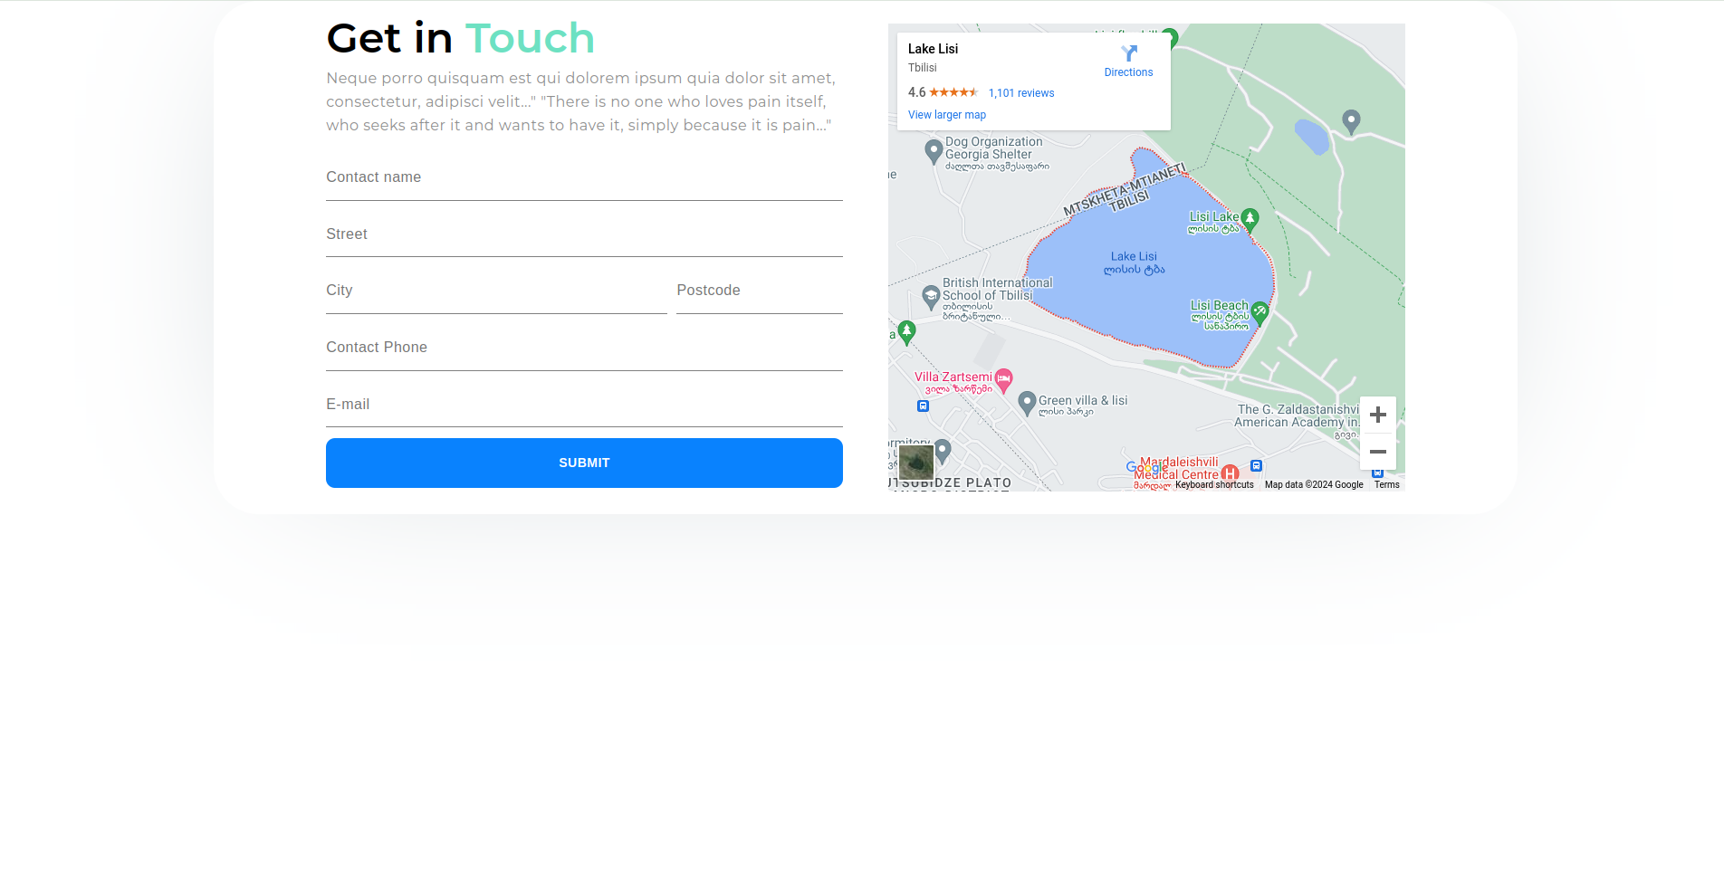
Task: Select the City input field
Action: tap(496, 291)
